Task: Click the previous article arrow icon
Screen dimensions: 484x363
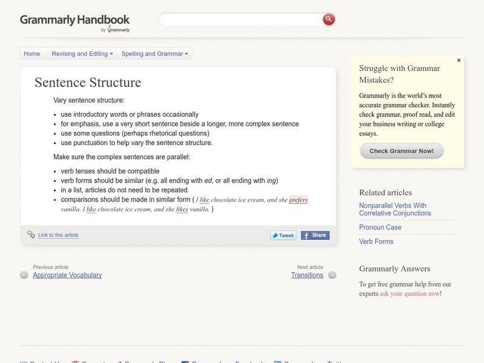Action: (x=24, y=275)
